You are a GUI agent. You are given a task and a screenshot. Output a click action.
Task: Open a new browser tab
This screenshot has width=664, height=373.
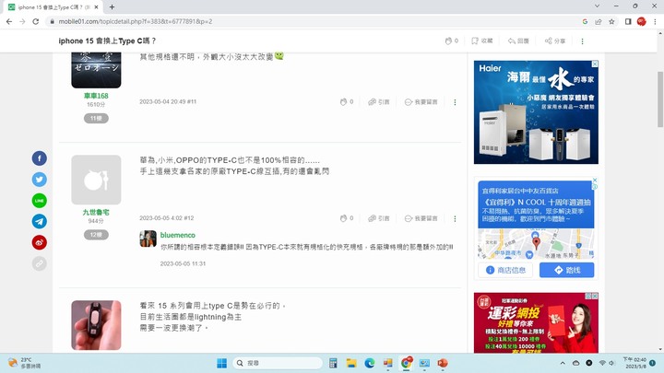[112, 7]
